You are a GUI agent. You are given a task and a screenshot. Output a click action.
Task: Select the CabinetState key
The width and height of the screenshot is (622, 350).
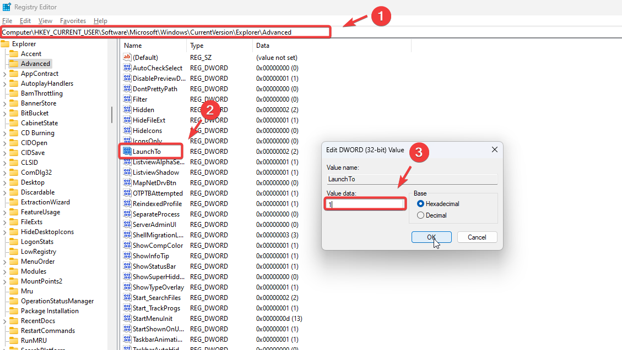coord(39,123)
